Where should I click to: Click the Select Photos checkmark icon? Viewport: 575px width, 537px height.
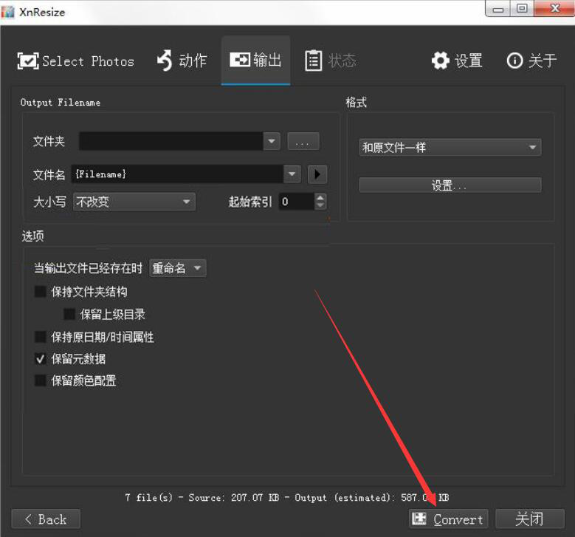pos(28,61)
